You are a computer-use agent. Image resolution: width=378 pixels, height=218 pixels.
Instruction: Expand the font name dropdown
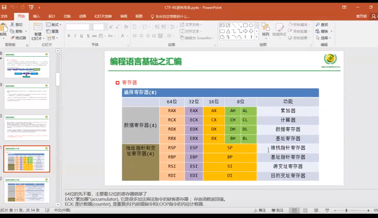(91, 27)
